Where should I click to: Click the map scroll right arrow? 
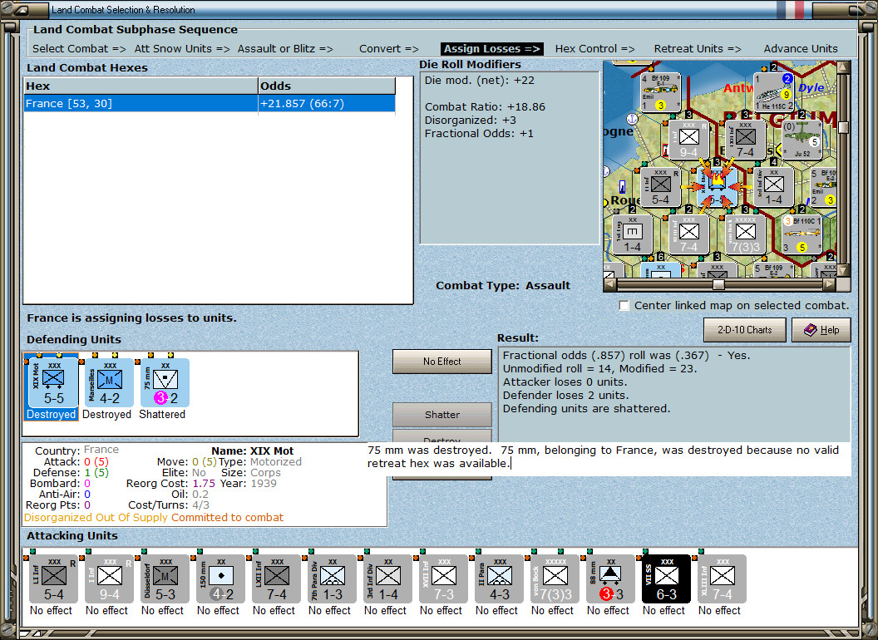(830, 284)
